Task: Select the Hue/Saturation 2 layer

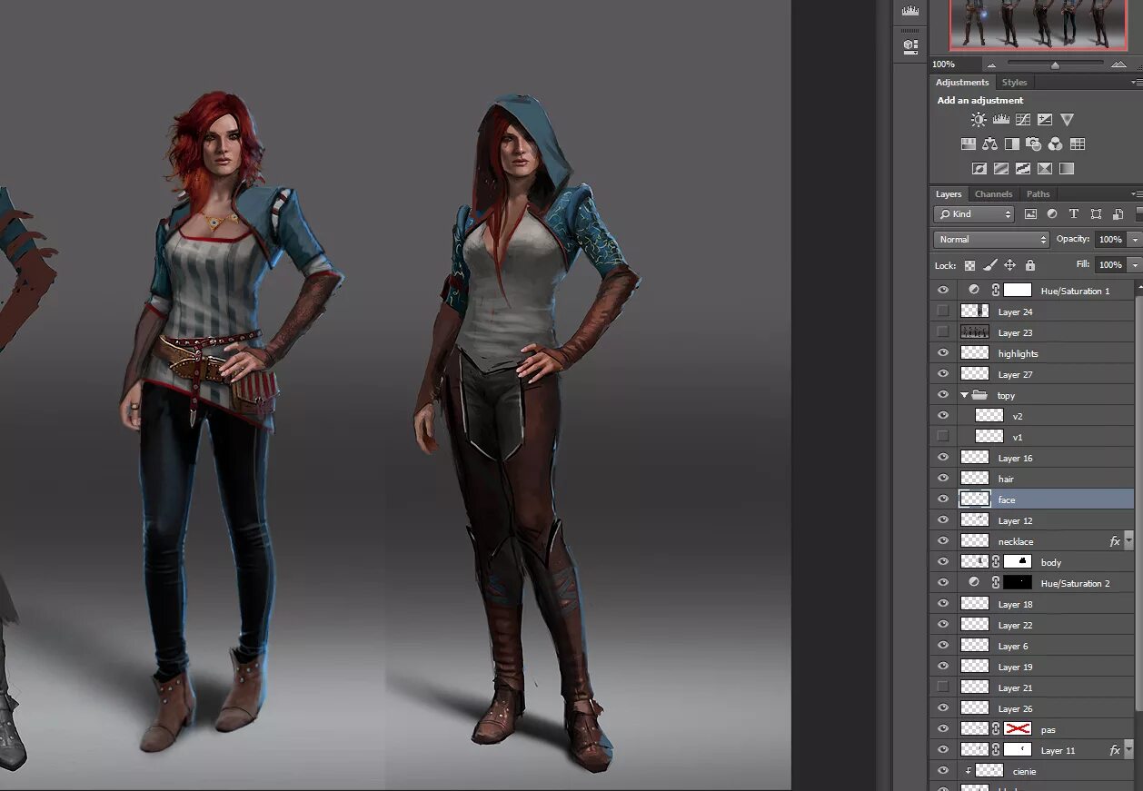Action: 1032,583
